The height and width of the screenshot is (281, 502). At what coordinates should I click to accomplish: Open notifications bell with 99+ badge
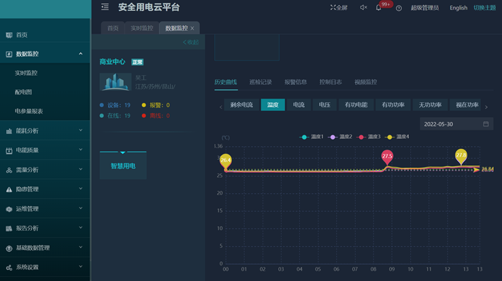point(378,7)
